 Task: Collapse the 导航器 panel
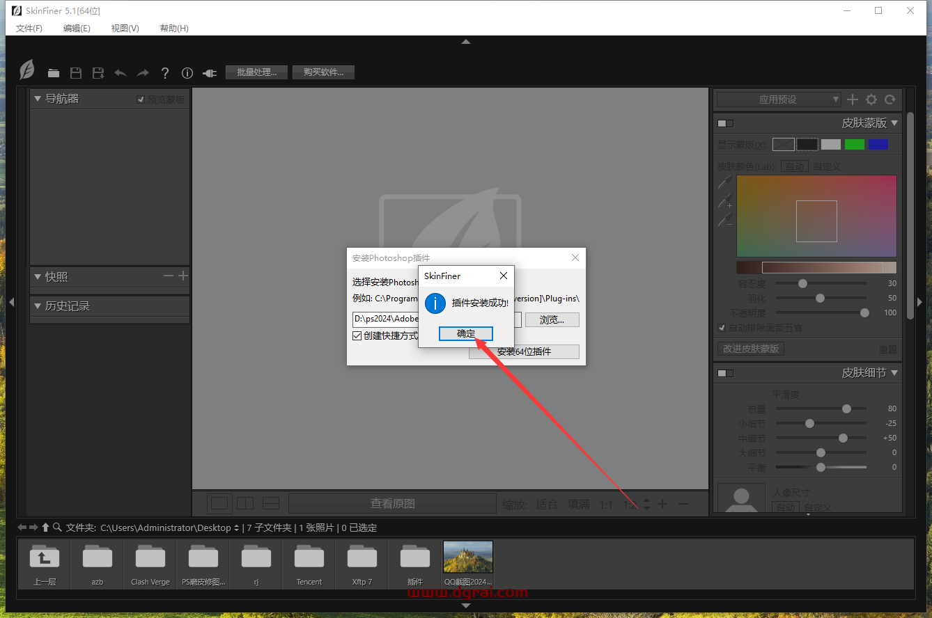click(38, 99)
